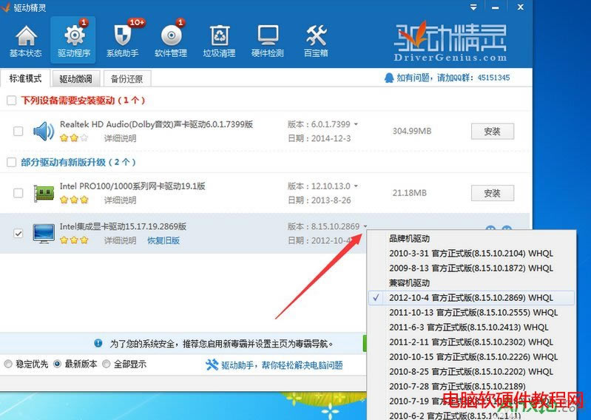
Task: Open 系统助手 shield icon
Action: [122, 41]
